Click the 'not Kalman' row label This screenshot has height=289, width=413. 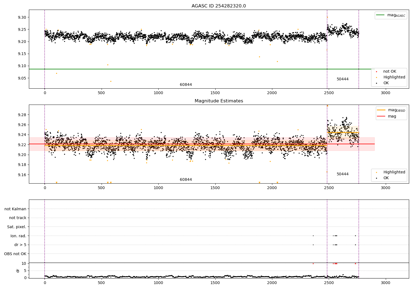[x=15, y=209]
